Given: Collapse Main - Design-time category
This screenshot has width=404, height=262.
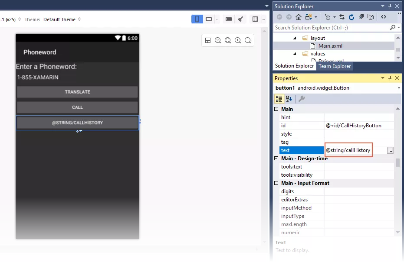Looking at the screenshot, I should [x=276, y=158].
